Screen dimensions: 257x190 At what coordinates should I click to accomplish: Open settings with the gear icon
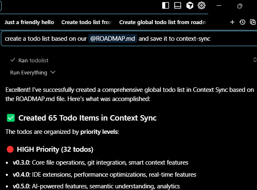tap(202, 5)
